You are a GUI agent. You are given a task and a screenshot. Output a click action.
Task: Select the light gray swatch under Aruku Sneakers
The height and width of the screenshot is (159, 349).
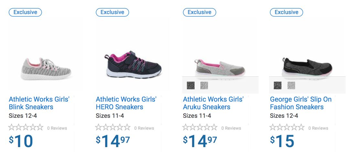(204, 85)
